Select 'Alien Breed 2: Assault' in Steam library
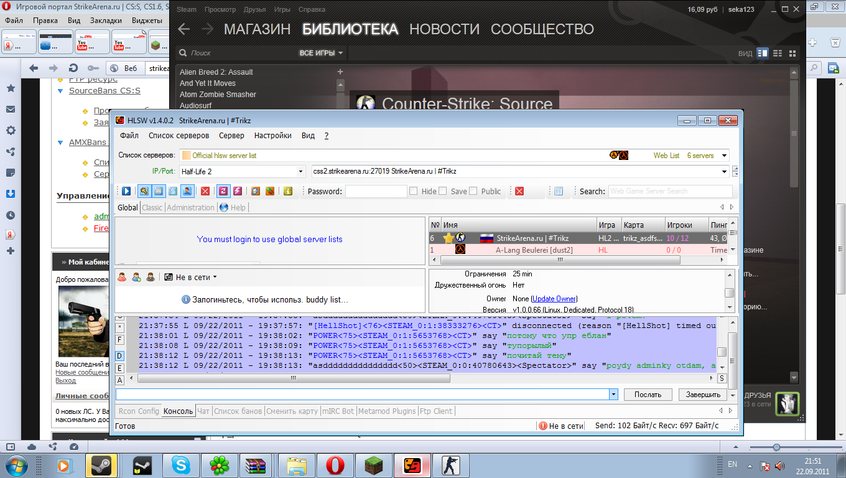Screen dimensions: 846x478 [216, 72]
